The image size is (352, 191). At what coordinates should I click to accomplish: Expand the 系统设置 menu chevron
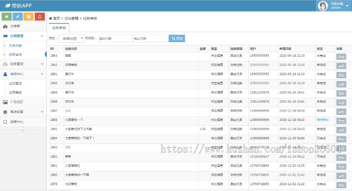[42, 112]
